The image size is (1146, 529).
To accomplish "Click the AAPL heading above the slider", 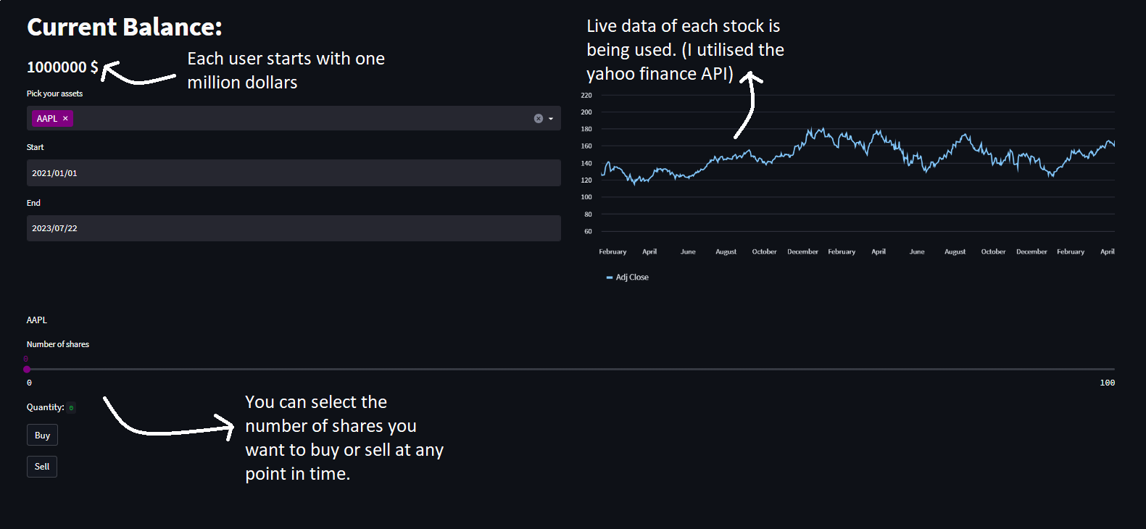I will point(37,320).
